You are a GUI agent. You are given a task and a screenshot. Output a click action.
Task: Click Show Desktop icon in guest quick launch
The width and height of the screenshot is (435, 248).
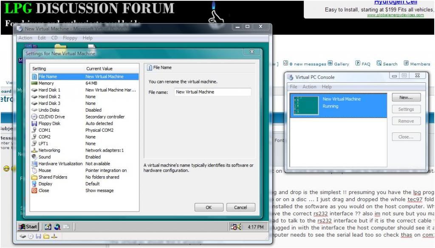pos(48,227)
